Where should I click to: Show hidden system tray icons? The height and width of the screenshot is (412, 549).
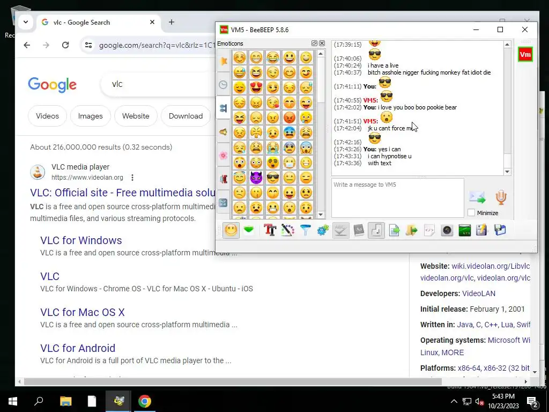(x=454, y=401)
